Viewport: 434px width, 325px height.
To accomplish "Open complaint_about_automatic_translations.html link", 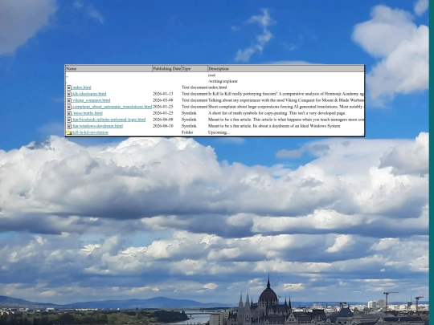I will [112, 107].
